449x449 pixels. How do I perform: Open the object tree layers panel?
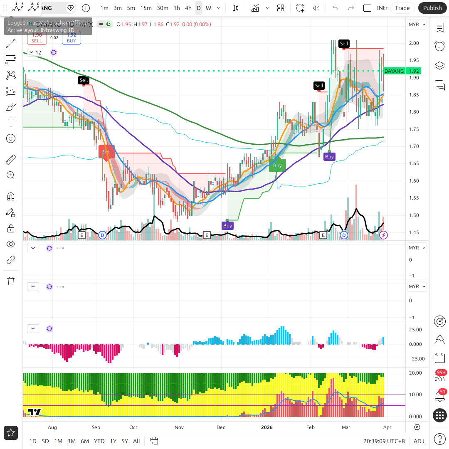(x=439, y=66)
